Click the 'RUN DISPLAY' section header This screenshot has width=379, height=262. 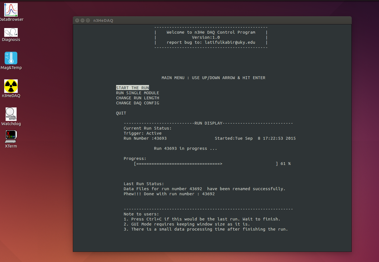pyautogui.click(x=208, y=123)
